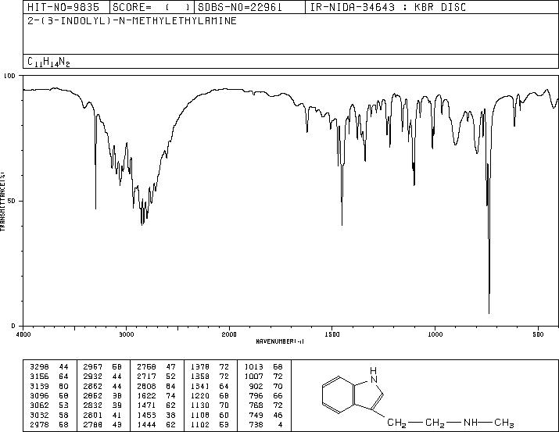Click the 2000 wavenumber axis label
The width and height of the screenshot is (559, 432).
pyautogui.click(x=229, y=334)
